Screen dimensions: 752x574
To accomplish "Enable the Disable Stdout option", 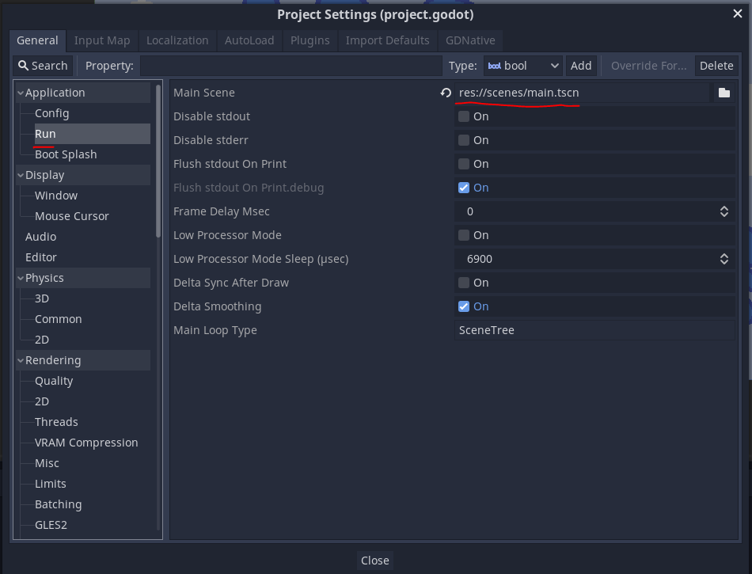I will click(463, 116).
